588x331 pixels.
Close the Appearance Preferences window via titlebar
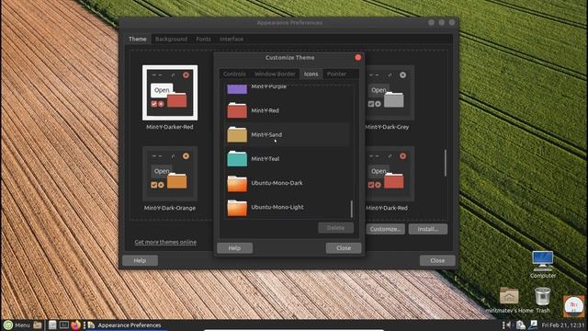(x=452, y=22)
